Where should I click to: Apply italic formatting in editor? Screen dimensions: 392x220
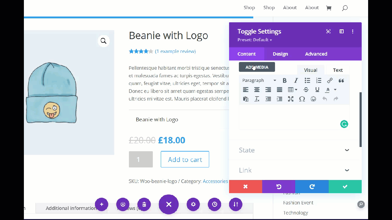[296, 80]
